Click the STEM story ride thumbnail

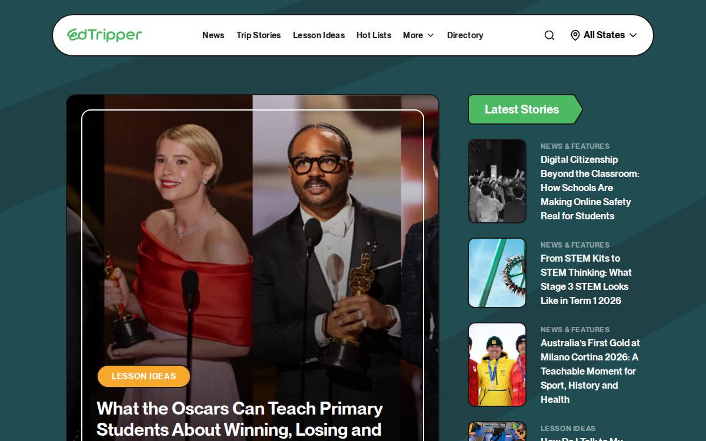point(497,273)
